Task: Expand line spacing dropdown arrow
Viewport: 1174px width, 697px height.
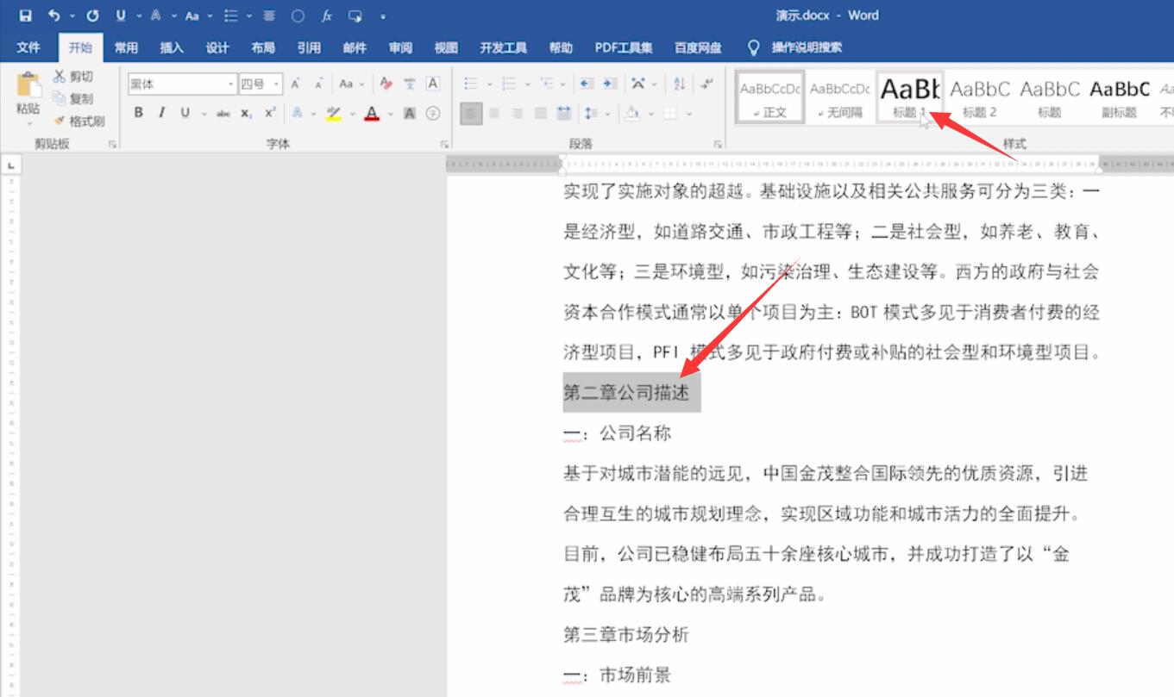Action: 607,113
